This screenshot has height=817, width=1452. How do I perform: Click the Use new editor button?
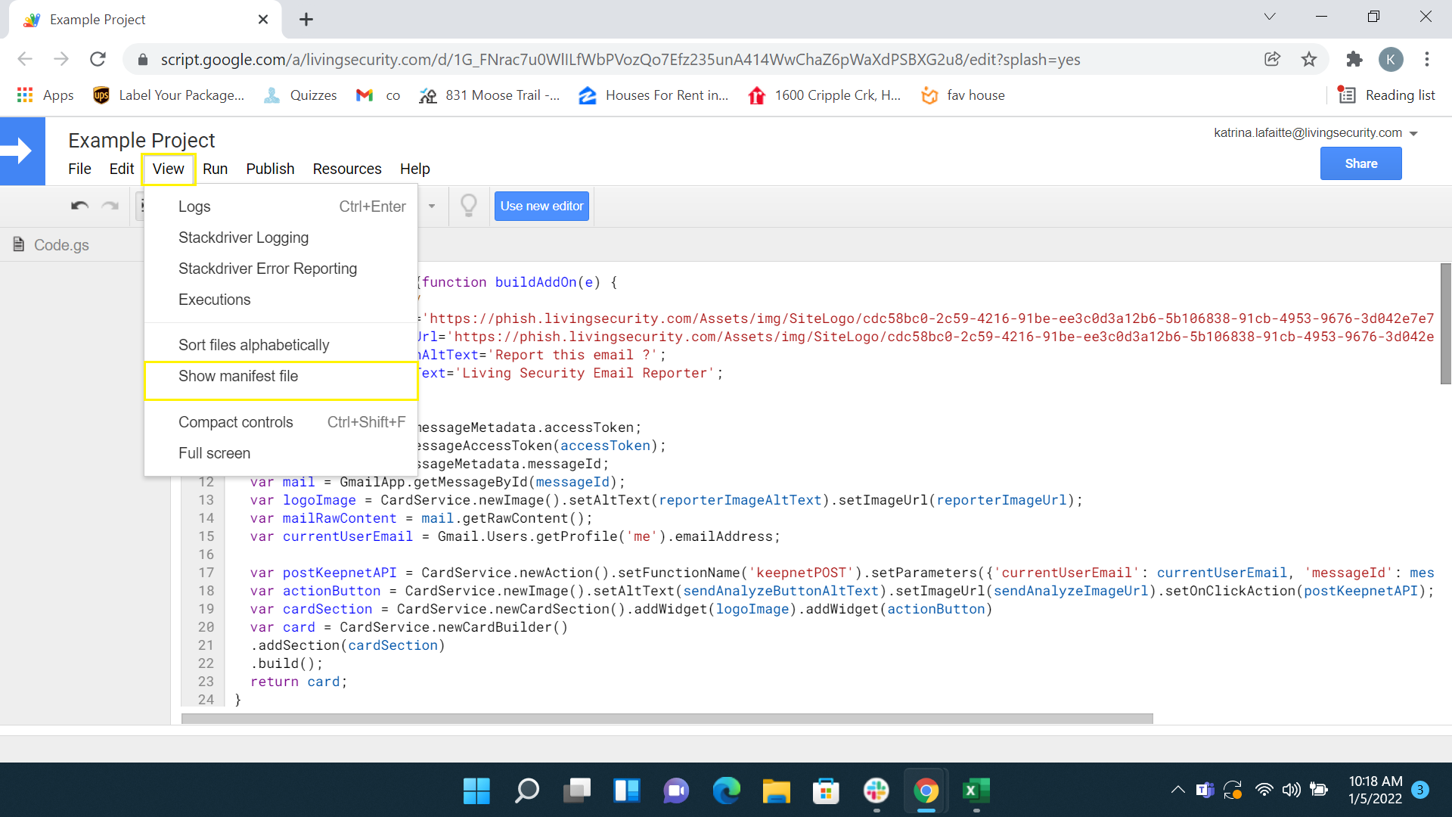coord(541,206)
